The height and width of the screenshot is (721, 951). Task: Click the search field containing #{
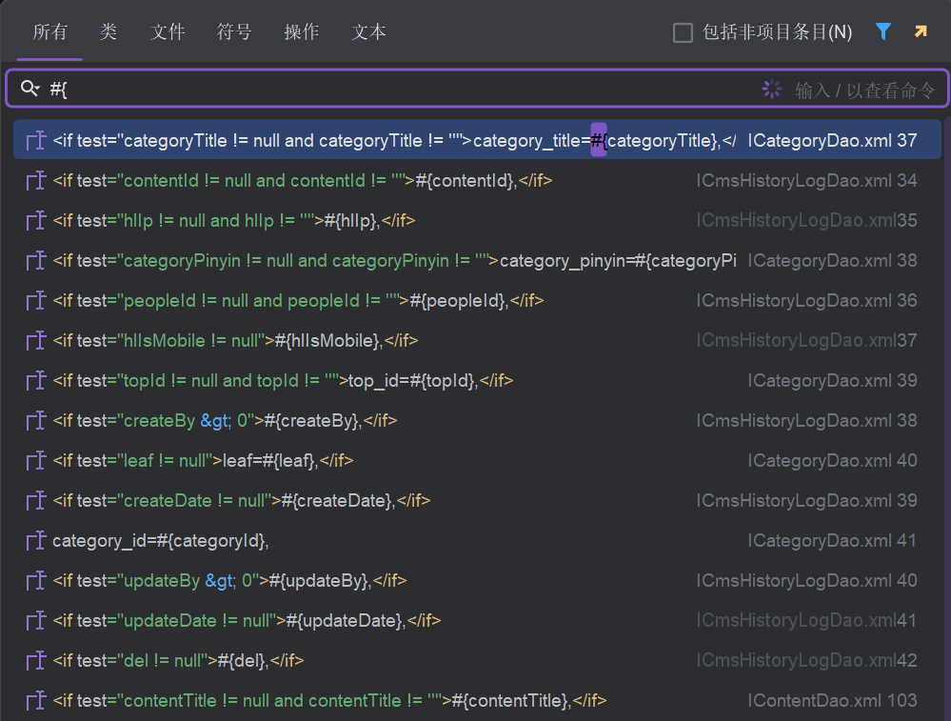coord(381,89)
